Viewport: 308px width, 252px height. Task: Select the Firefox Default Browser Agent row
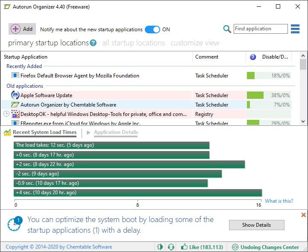[147, 76]
